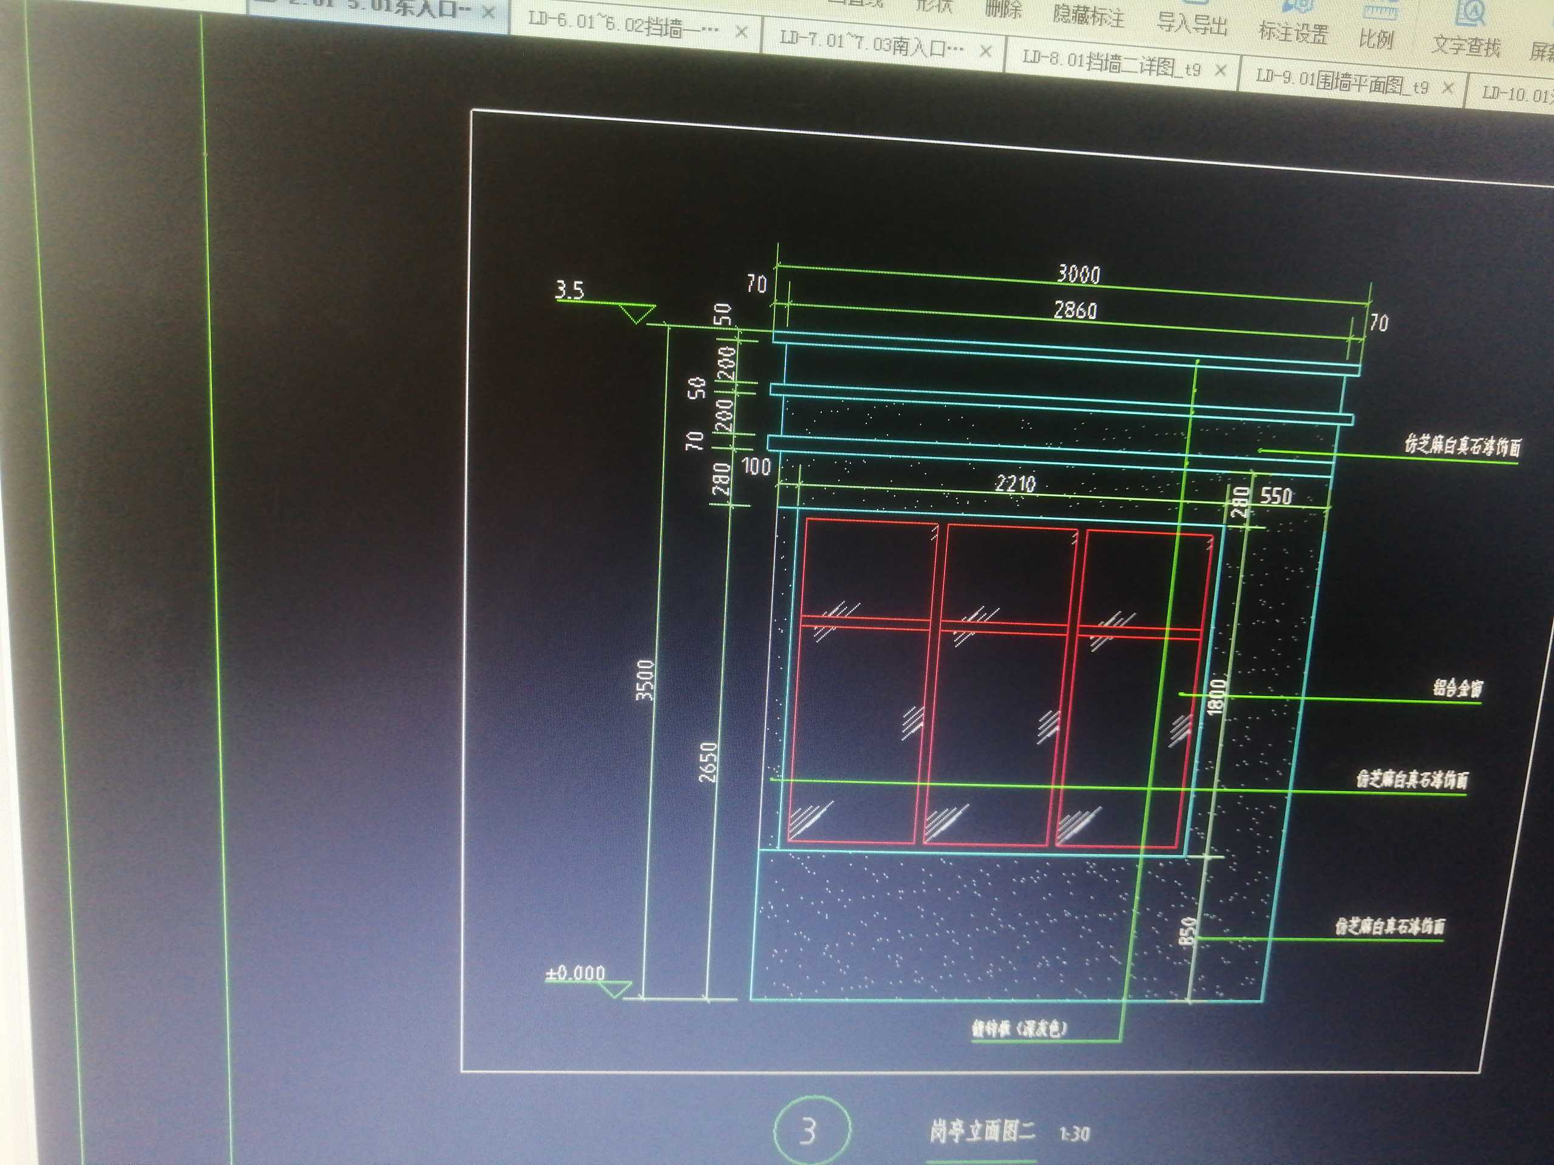Select the bottom 仿芝麻白真石漆饰面 annotation
The width and height of the screenshot is (1554, 1165).
(1389, 927)
